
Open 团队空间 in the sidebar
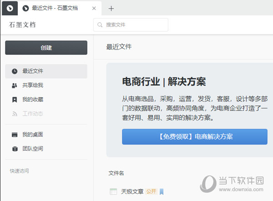point(46,149)
